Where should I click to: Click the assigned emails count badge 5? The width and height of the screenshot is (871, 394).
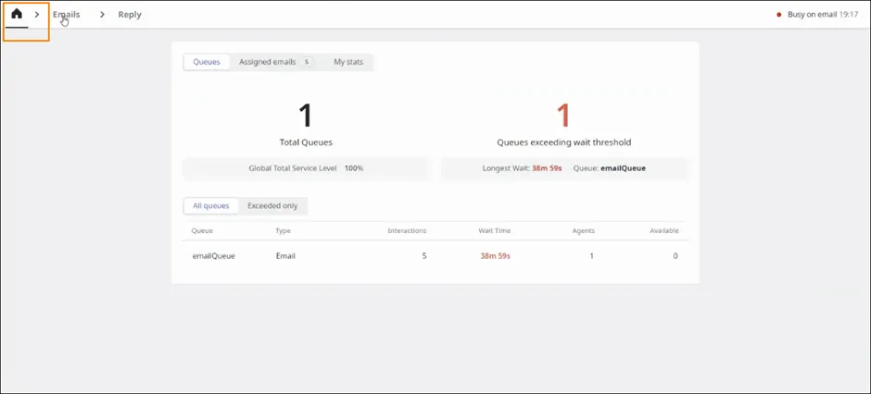(306, 62)
